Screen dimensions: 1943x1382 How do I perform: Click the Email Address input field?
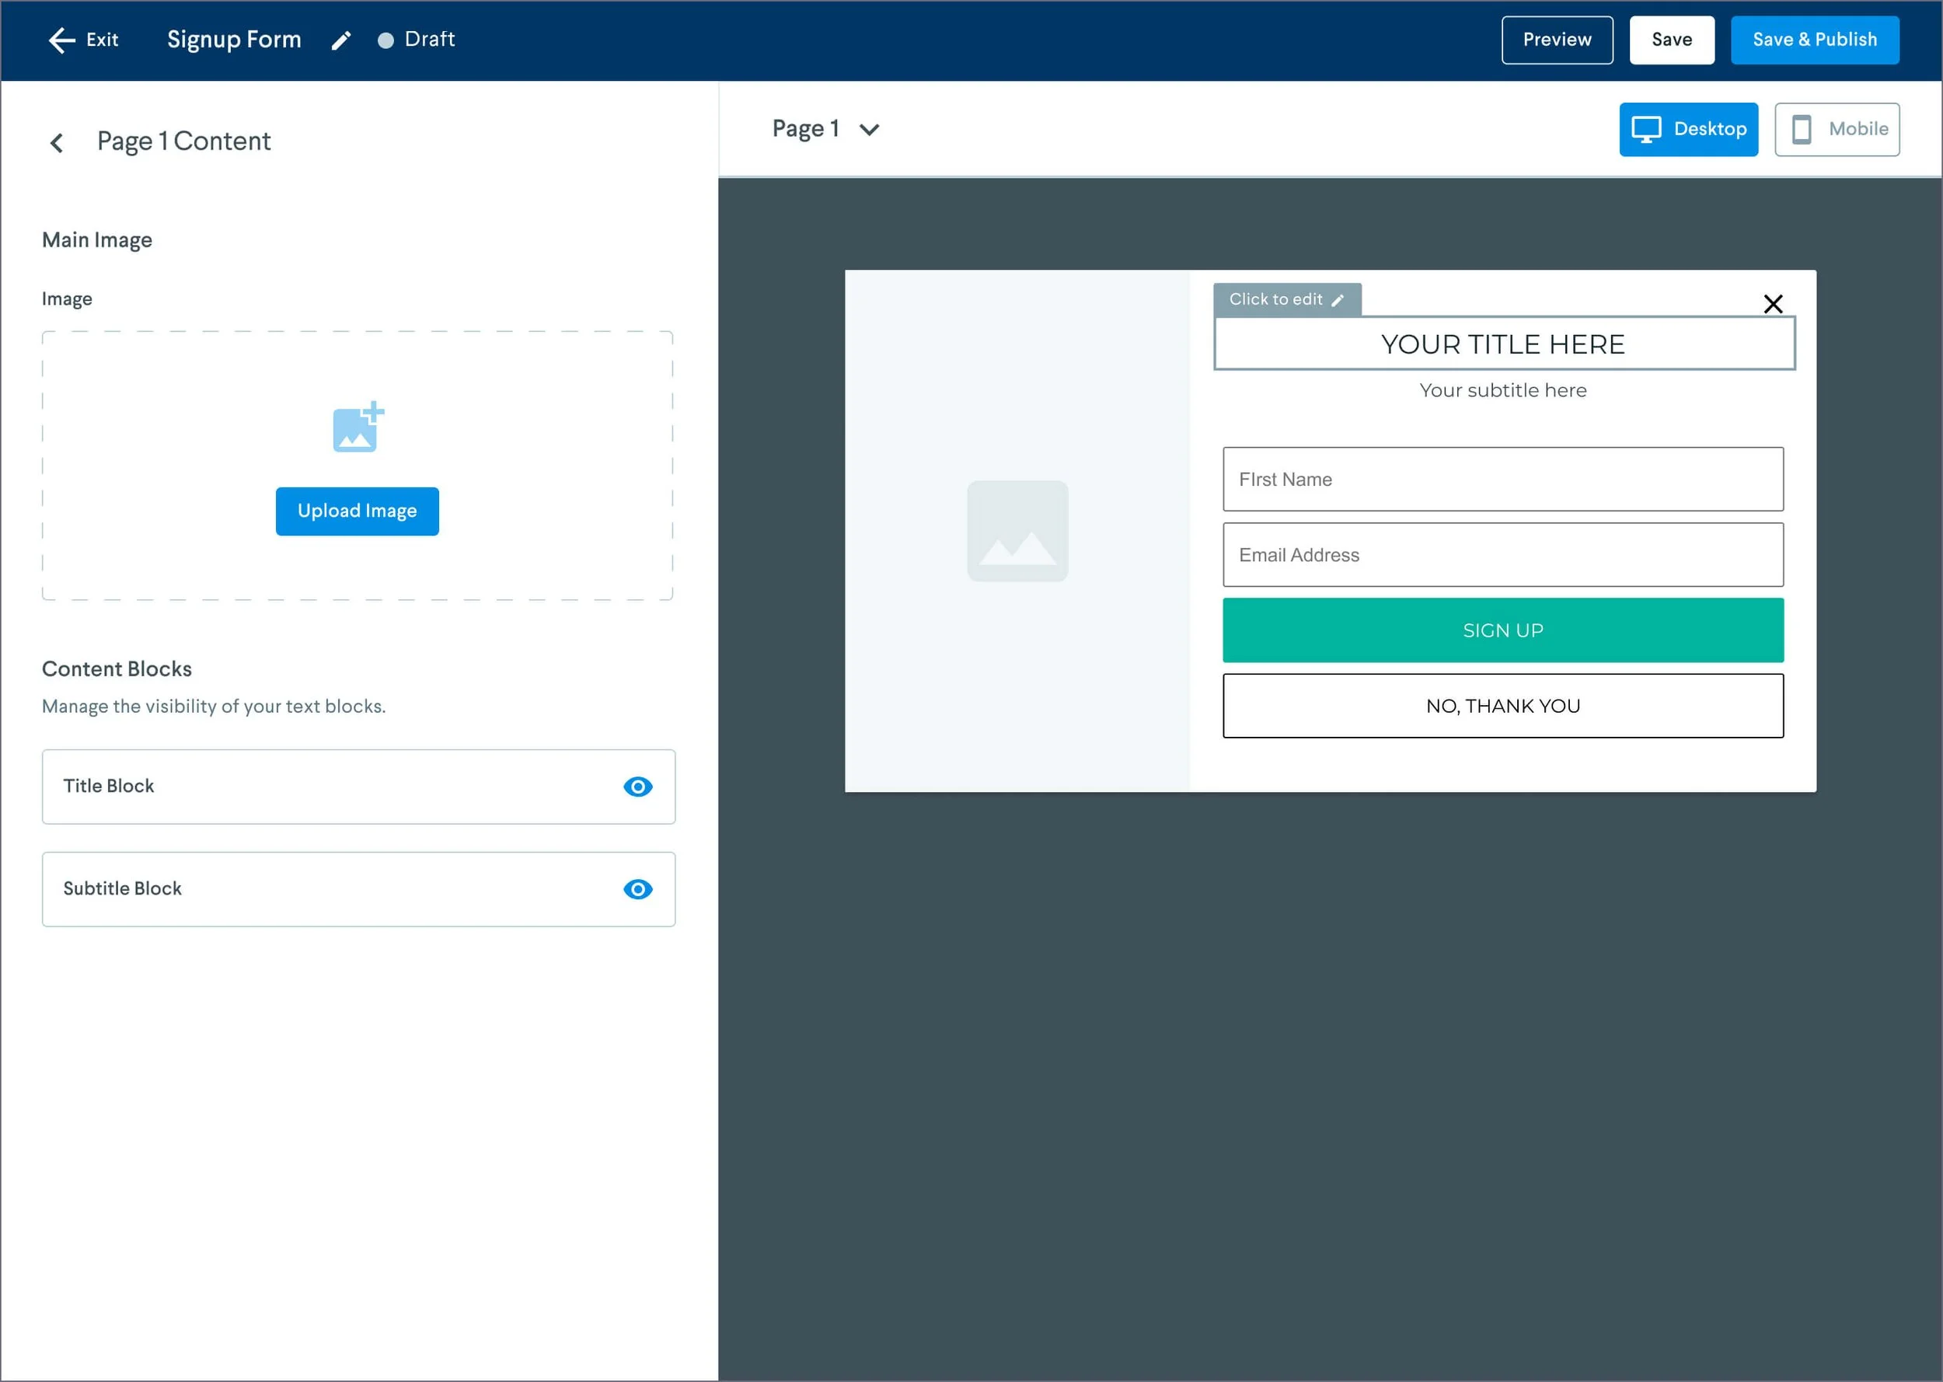point(1502,555)
